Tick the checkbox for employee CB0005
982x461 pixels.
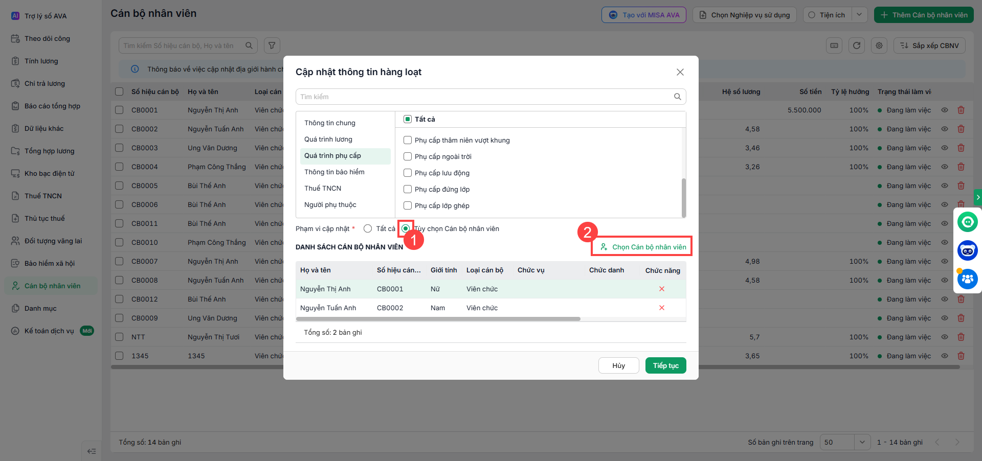[119, 186]
